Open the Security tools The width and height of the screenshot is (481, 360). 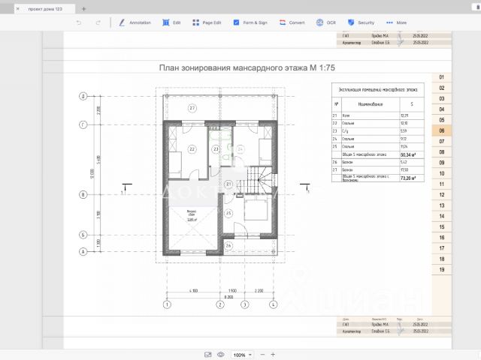[x=361, y=22]
